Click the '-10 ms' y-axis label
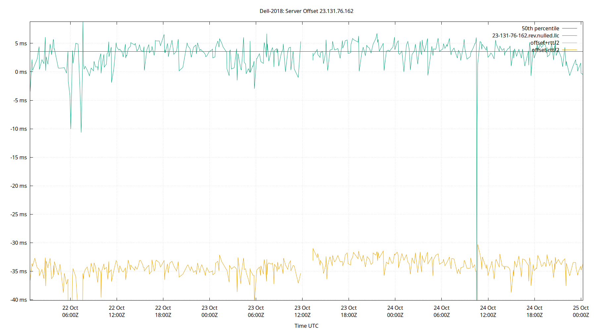Viewport: 613px width, 331px height. (19, 129)
